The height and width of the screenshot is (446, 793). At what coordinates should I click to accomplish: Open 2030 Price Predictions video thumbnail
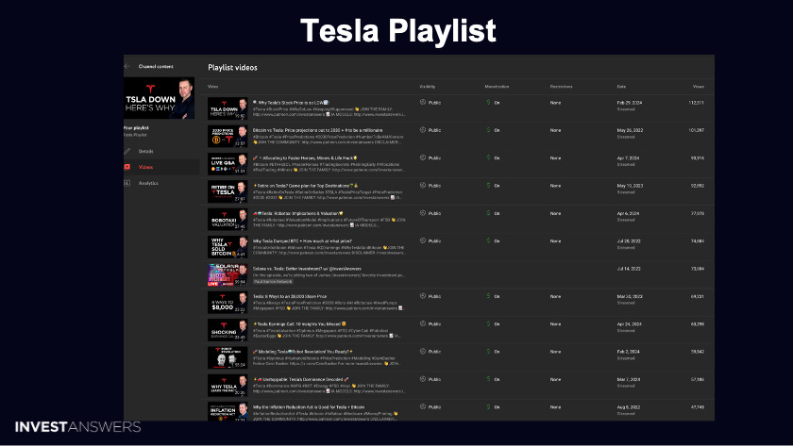coord(228,137)
